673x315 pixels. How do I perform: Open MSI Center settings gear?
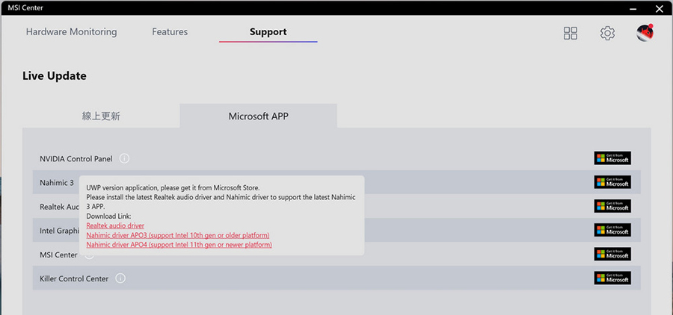click(607, 33)
